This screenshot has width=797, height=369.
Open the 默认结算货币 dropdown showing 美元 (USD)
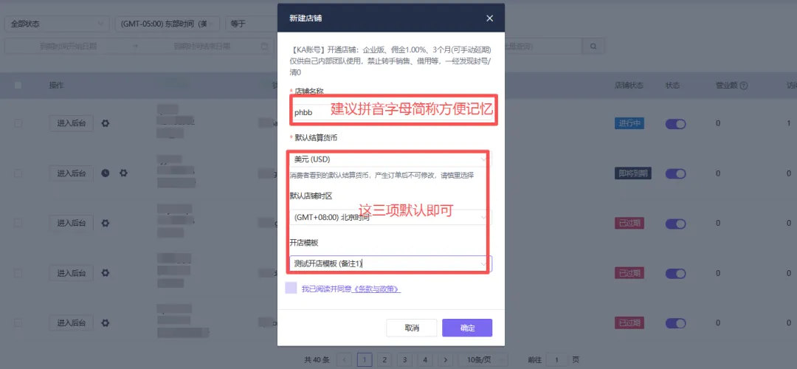391,159
